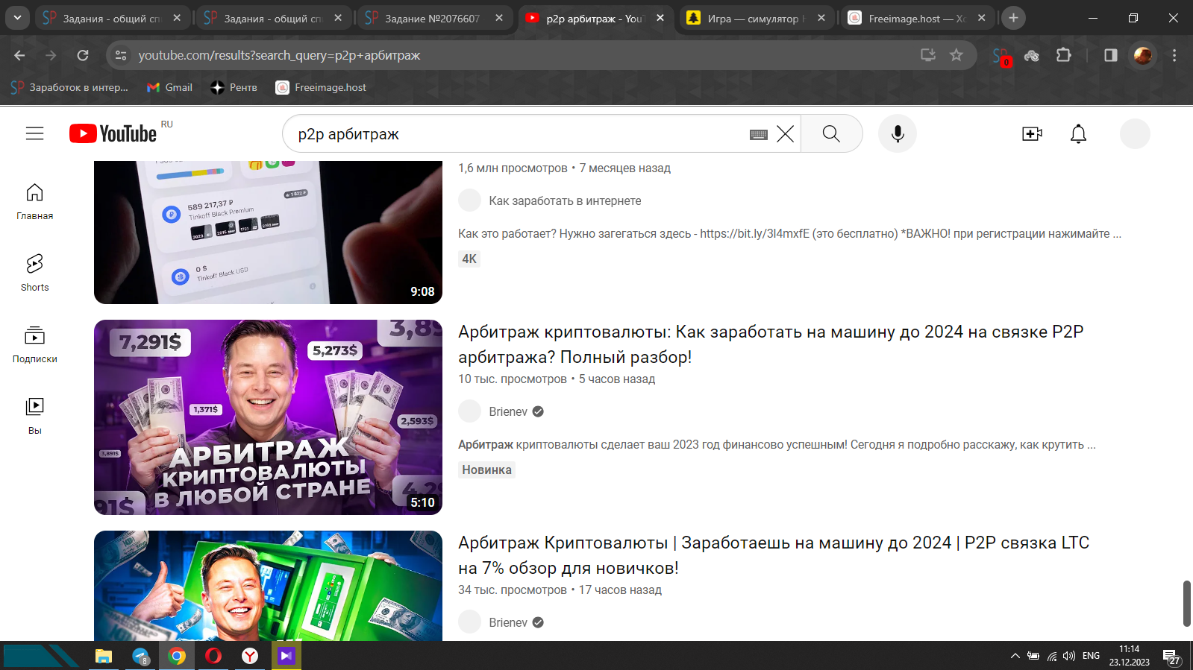Viewport: 1193px width, 670px height.
Task: Open Подписки in the sidebar
Action: [34, 344]
